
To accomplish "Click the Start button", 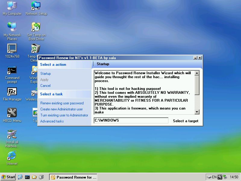I will (8, 177).
